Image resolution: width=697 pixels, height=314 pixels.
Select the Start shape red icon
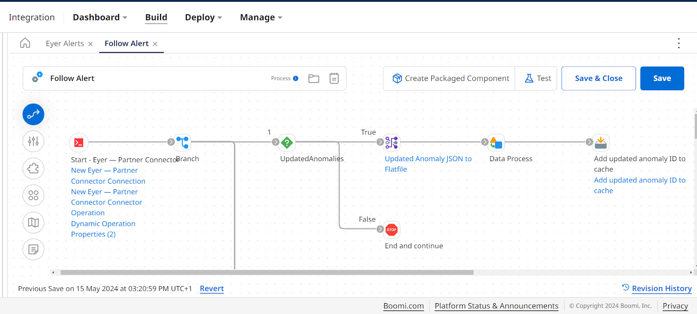click(79, 142)
